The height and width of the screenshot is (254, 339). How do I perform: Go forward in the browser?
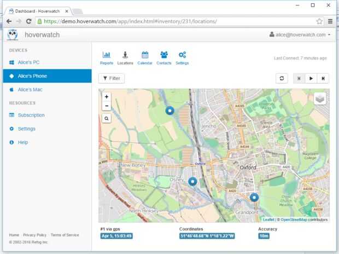tap(19, 21)
